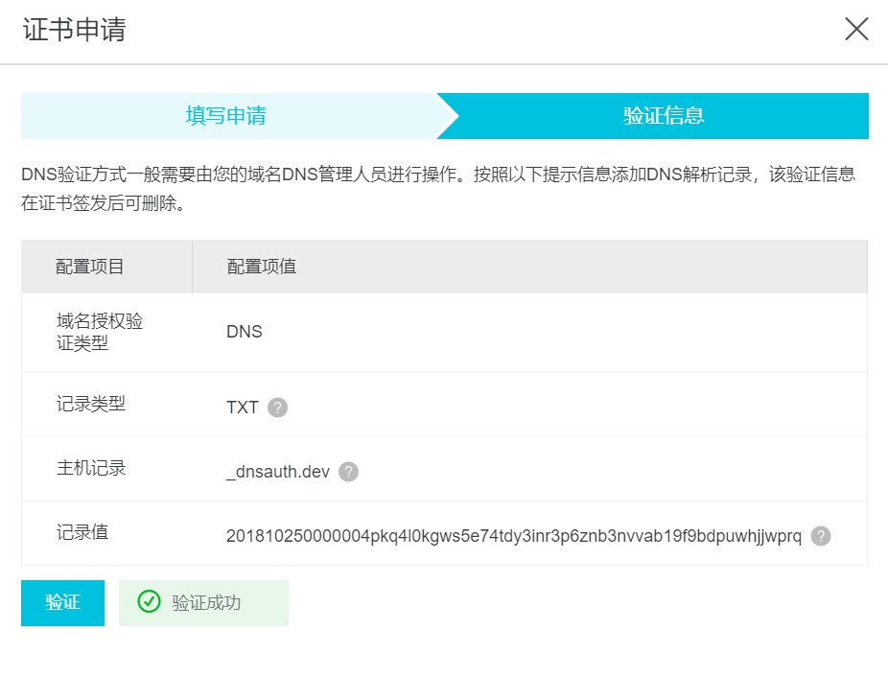888x700 pixels.
Task: Select the 域名授权验证类型 row label
Action: click(x=100, y=332)
